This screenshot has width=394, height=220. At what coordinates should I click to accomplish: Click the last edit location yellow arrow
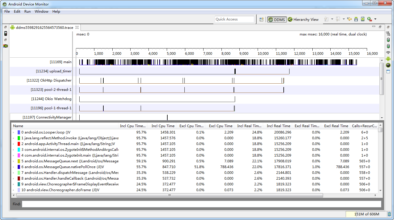[x=349, y=19]
